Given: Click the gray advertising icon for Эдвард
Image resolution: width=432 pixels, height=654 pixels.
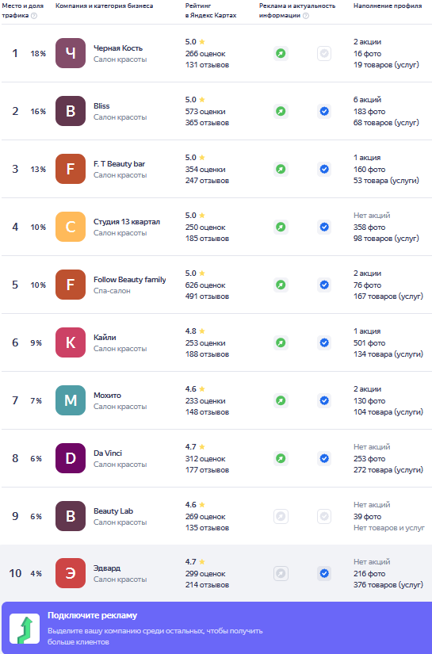Looking at the screenshot, I should [281, 573].
